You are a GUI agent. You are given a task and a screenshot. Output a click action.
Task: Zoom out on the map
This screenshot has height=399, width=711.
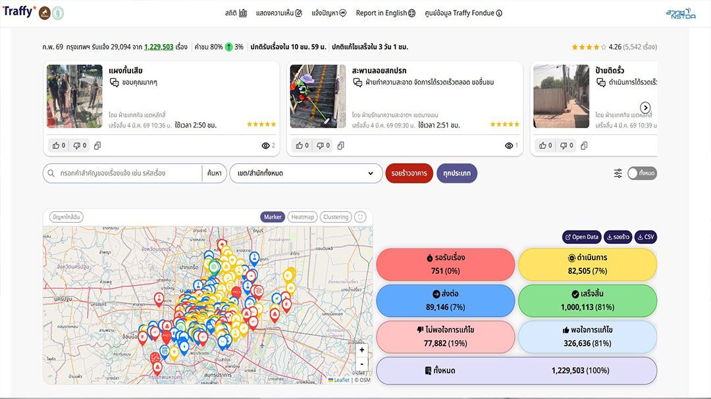coord(361,364)
